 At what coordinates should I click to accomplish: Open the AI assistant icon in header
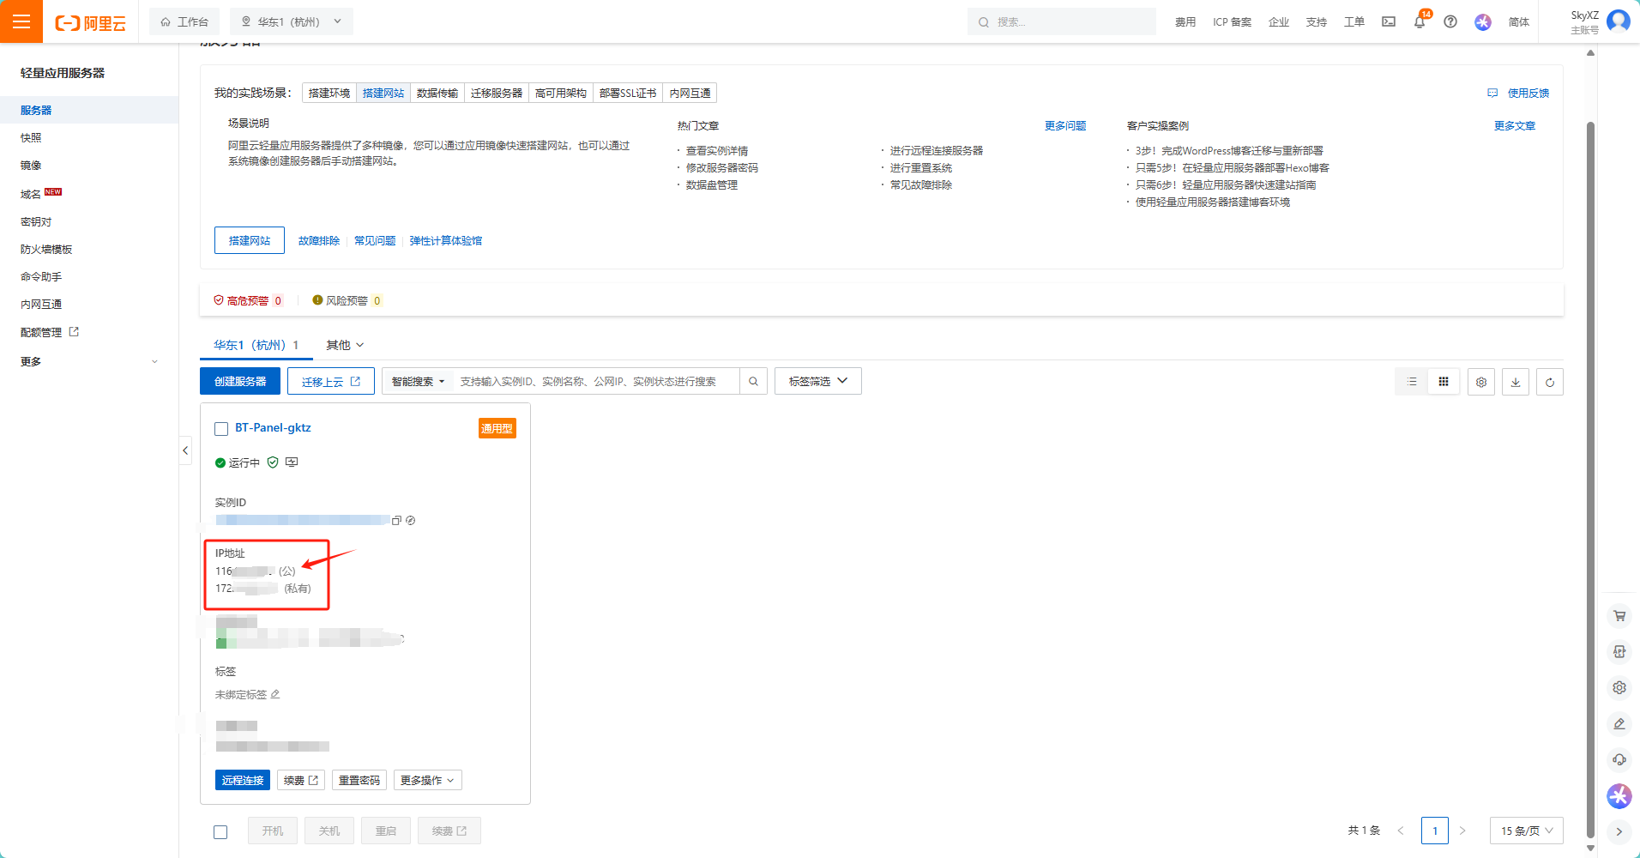point(1483,22)
